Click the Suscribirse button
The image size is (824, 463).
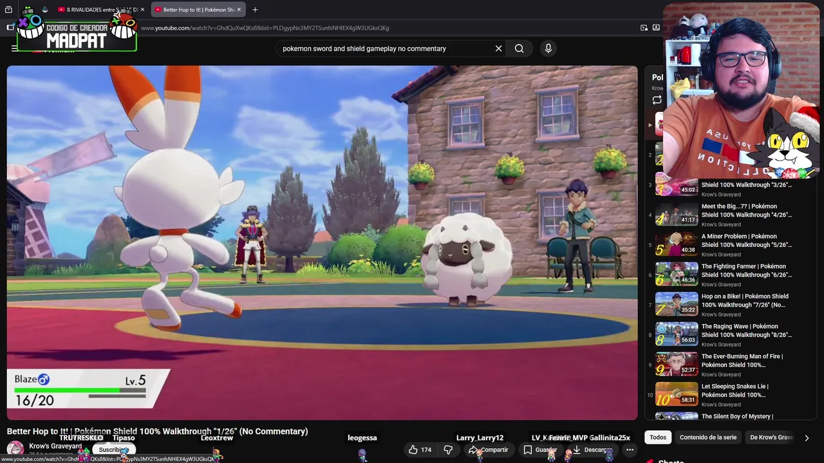(x=113, y=449)
